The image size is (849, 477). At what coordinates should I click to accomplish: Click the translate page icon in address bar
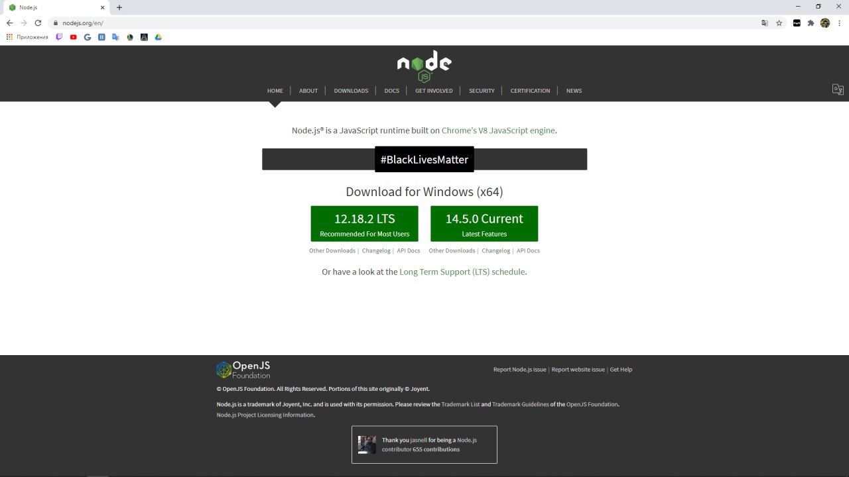pos(765,23)
